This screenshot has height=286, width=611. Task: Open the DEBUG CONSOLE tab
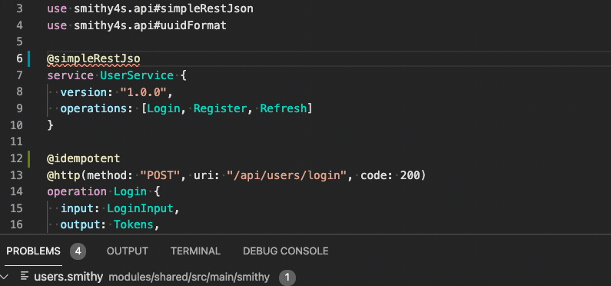[286, 251]
